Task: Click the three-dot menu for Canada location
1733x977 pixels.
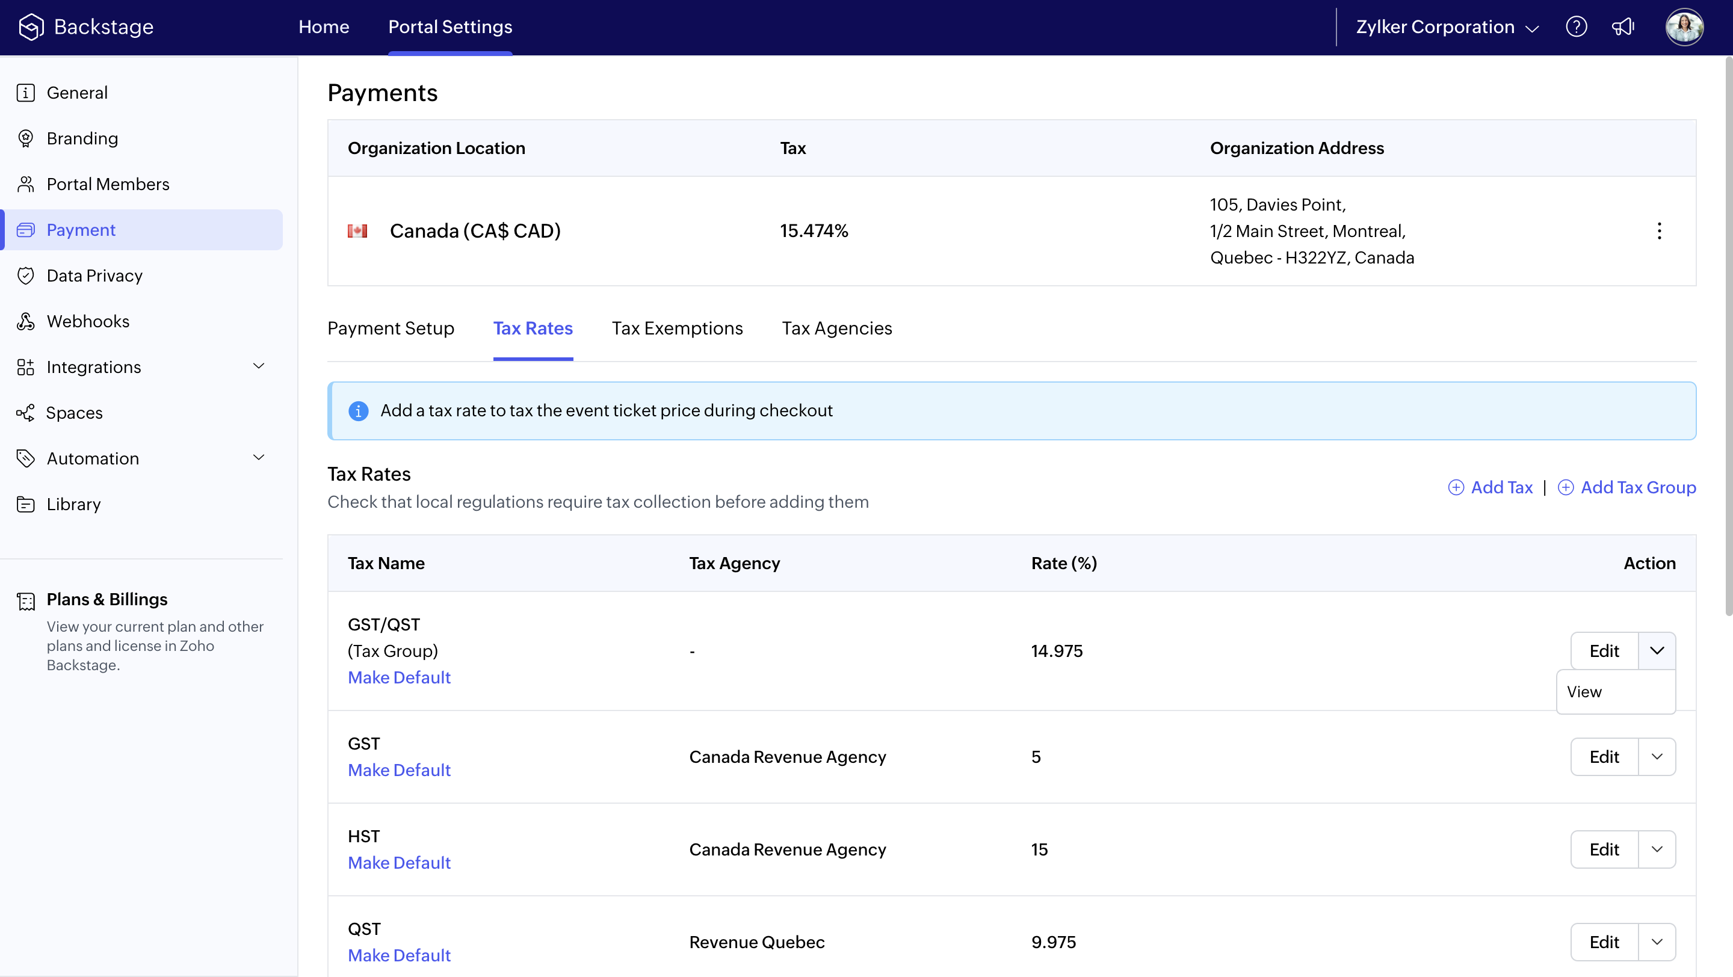Action: pos(1659,230)
